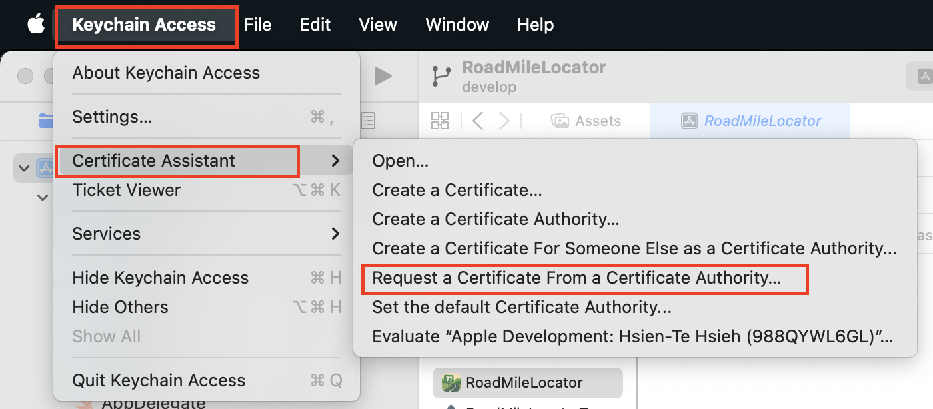Screen dimensions: 933x409
Task: Open Keychain Access Settings
Action: coord(112,117)
